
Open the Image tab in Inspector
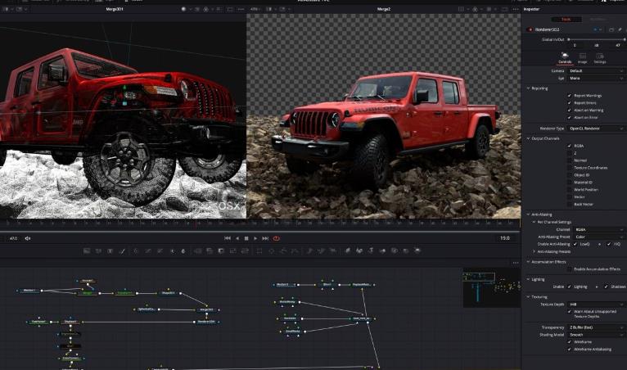coord(582,58)
